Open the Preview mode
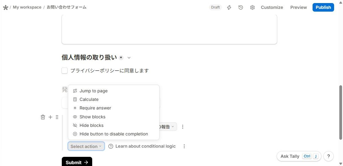Viewport: 343px width, 166px height. (x=298, y=7)
